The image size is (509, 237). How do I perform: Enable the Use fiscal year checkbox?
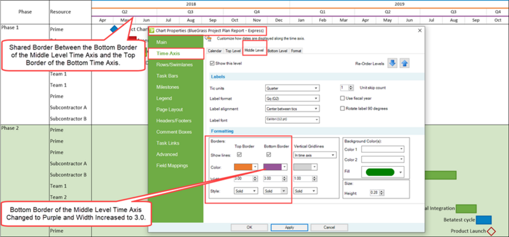(342, 98)
